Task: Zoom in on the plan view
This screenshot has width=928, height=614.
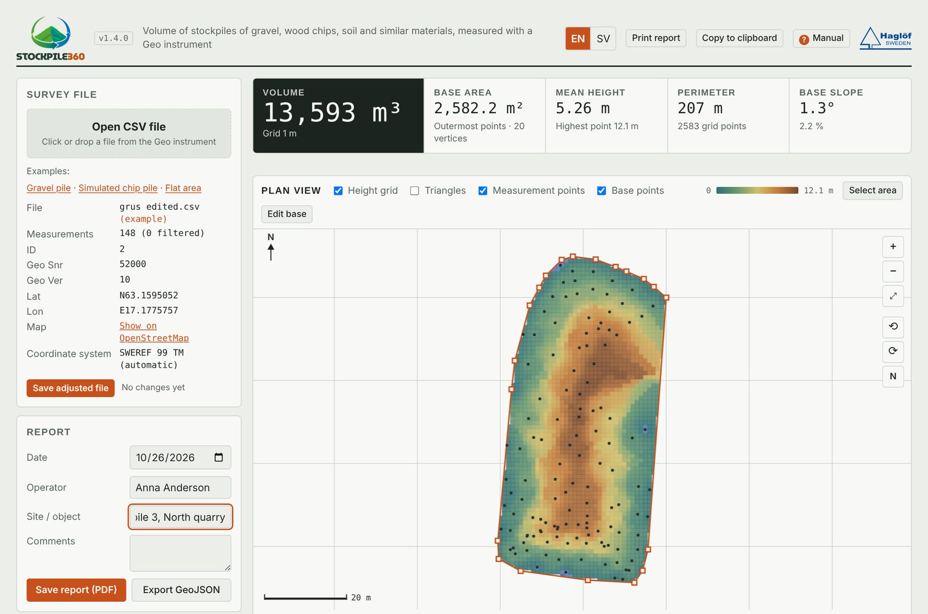Action: [893, 247]
